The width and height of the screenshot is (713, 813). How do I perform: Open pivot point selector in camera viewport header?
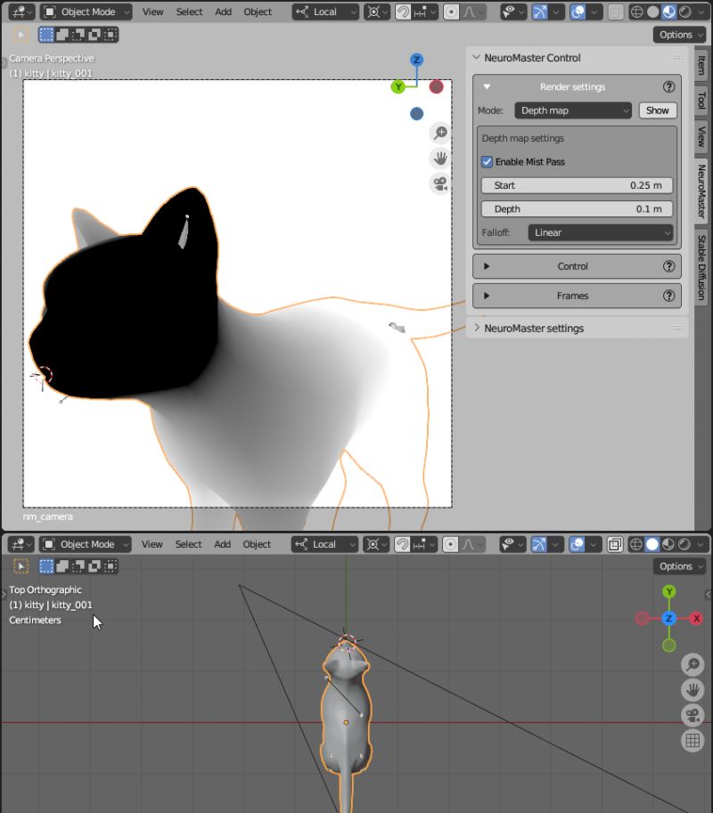pyautogui.click(x=377, y=12)
